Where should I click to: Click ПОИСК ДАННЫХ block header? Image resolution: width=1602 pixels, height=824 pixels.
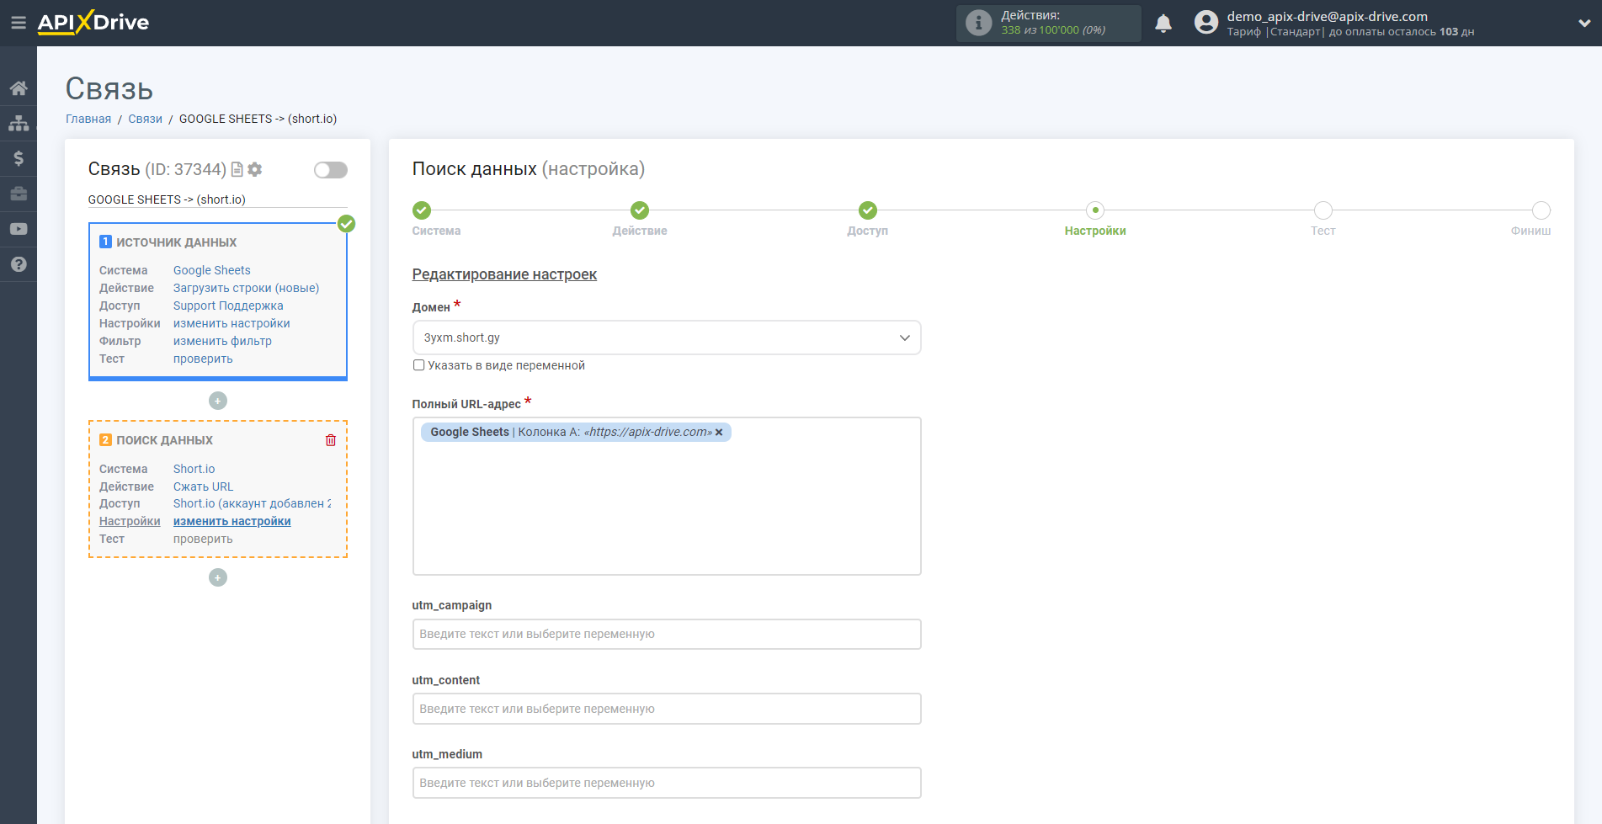(x=165, y=440)
